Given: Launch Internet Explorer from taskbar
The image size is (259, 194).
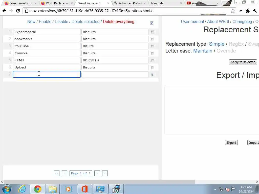Looking at the screenshot, I should (22, 189).
